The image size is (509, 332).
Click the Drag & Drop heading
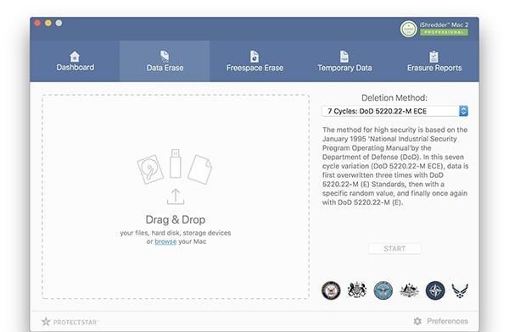(176, 219)
